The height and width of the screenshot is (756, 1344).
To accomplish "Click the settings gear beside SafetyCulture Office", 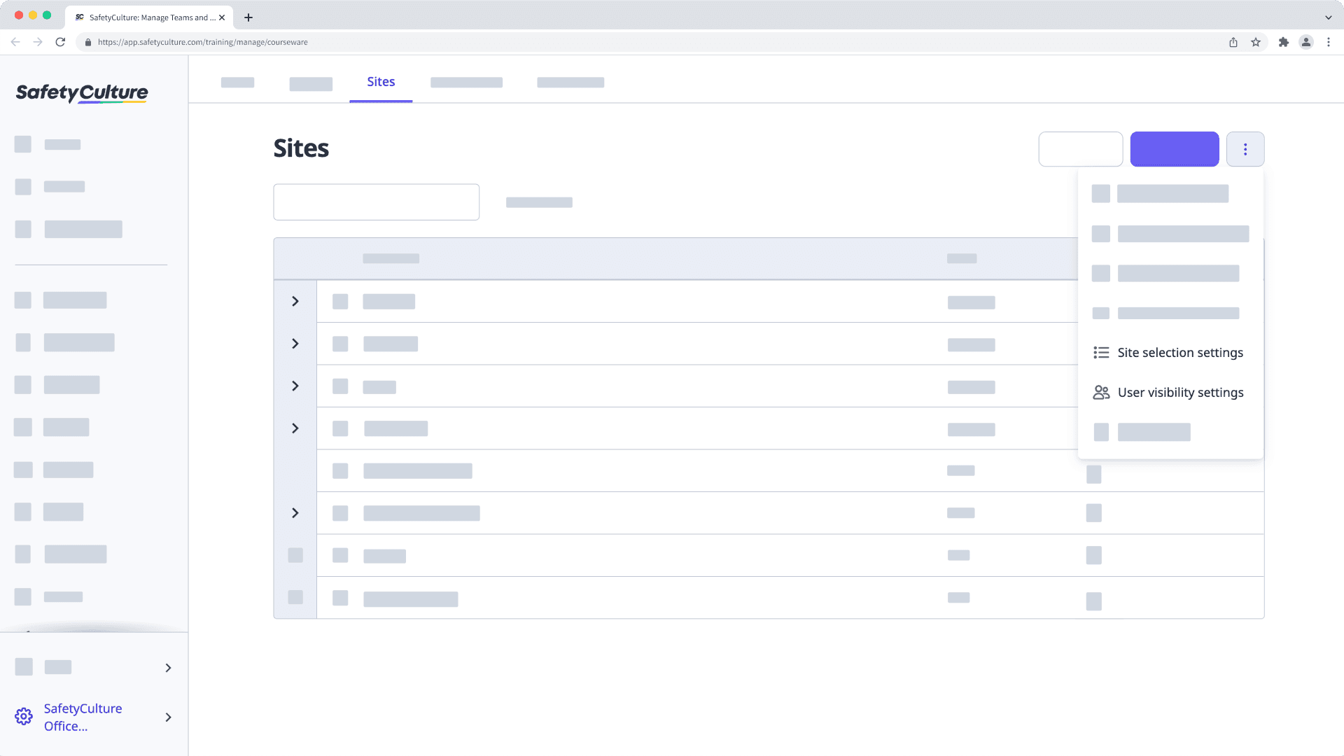I will (23, 716).
